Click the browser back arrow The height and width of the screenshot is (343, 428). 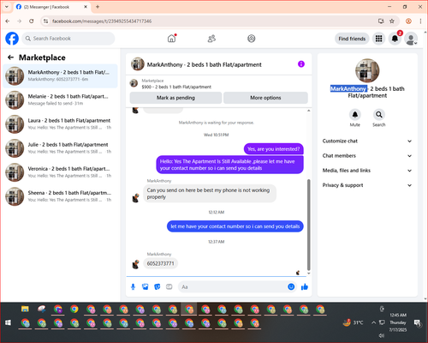(x=8, y=21)
